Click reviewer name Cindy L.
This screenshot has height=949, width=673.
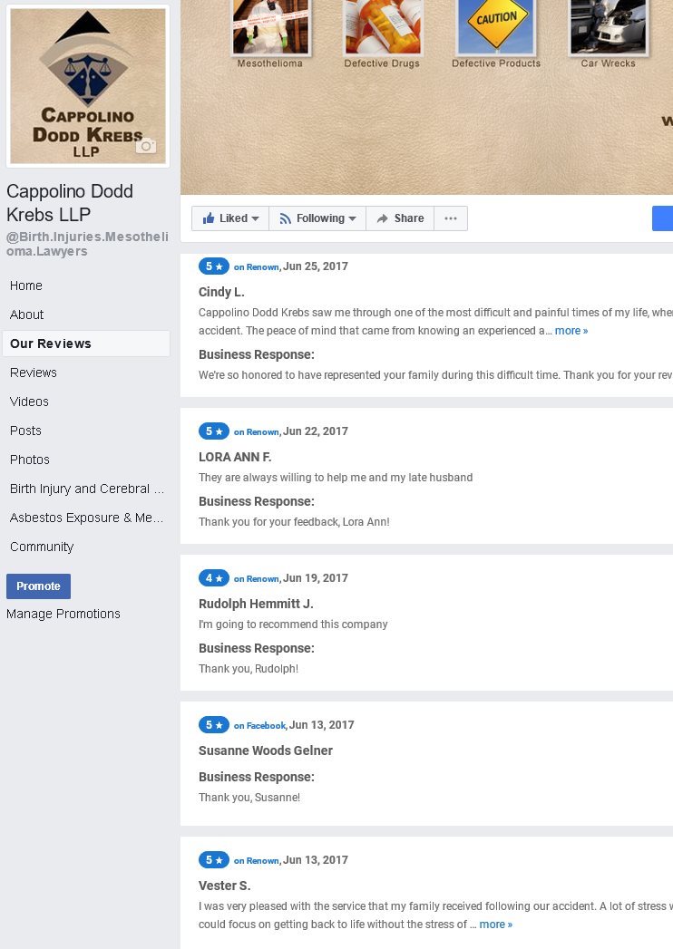pyautogui.click(x=221, y=293)
